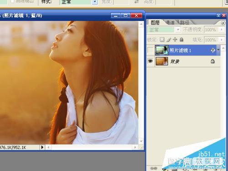Click the Opacity 100% field
Image resolution: width=228 pixels, height=171 pixels.
pyautogui.click(x=211, y=30)
